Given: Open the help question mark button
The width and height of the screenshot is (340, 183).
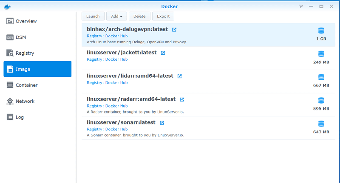Looking at the screenshot, I should pyautogui.click(x=301, y=6).
